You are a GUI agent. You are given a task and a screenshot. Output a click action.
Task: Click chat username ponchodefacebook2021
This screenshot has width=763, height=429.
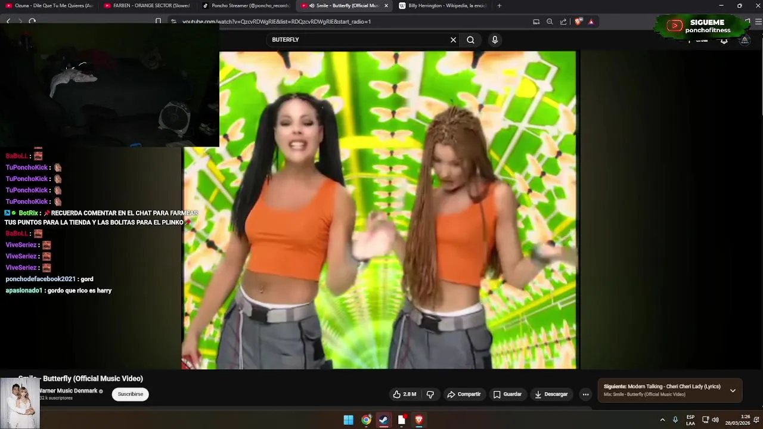click(x=41, y=279)
